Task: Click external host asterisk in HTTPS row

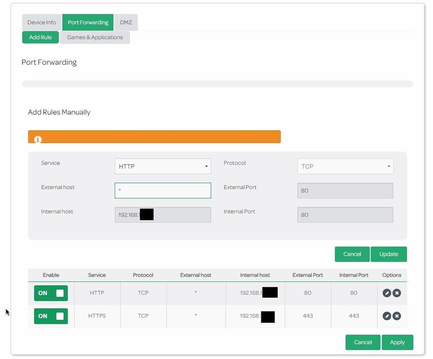Action: coord(196,315)
